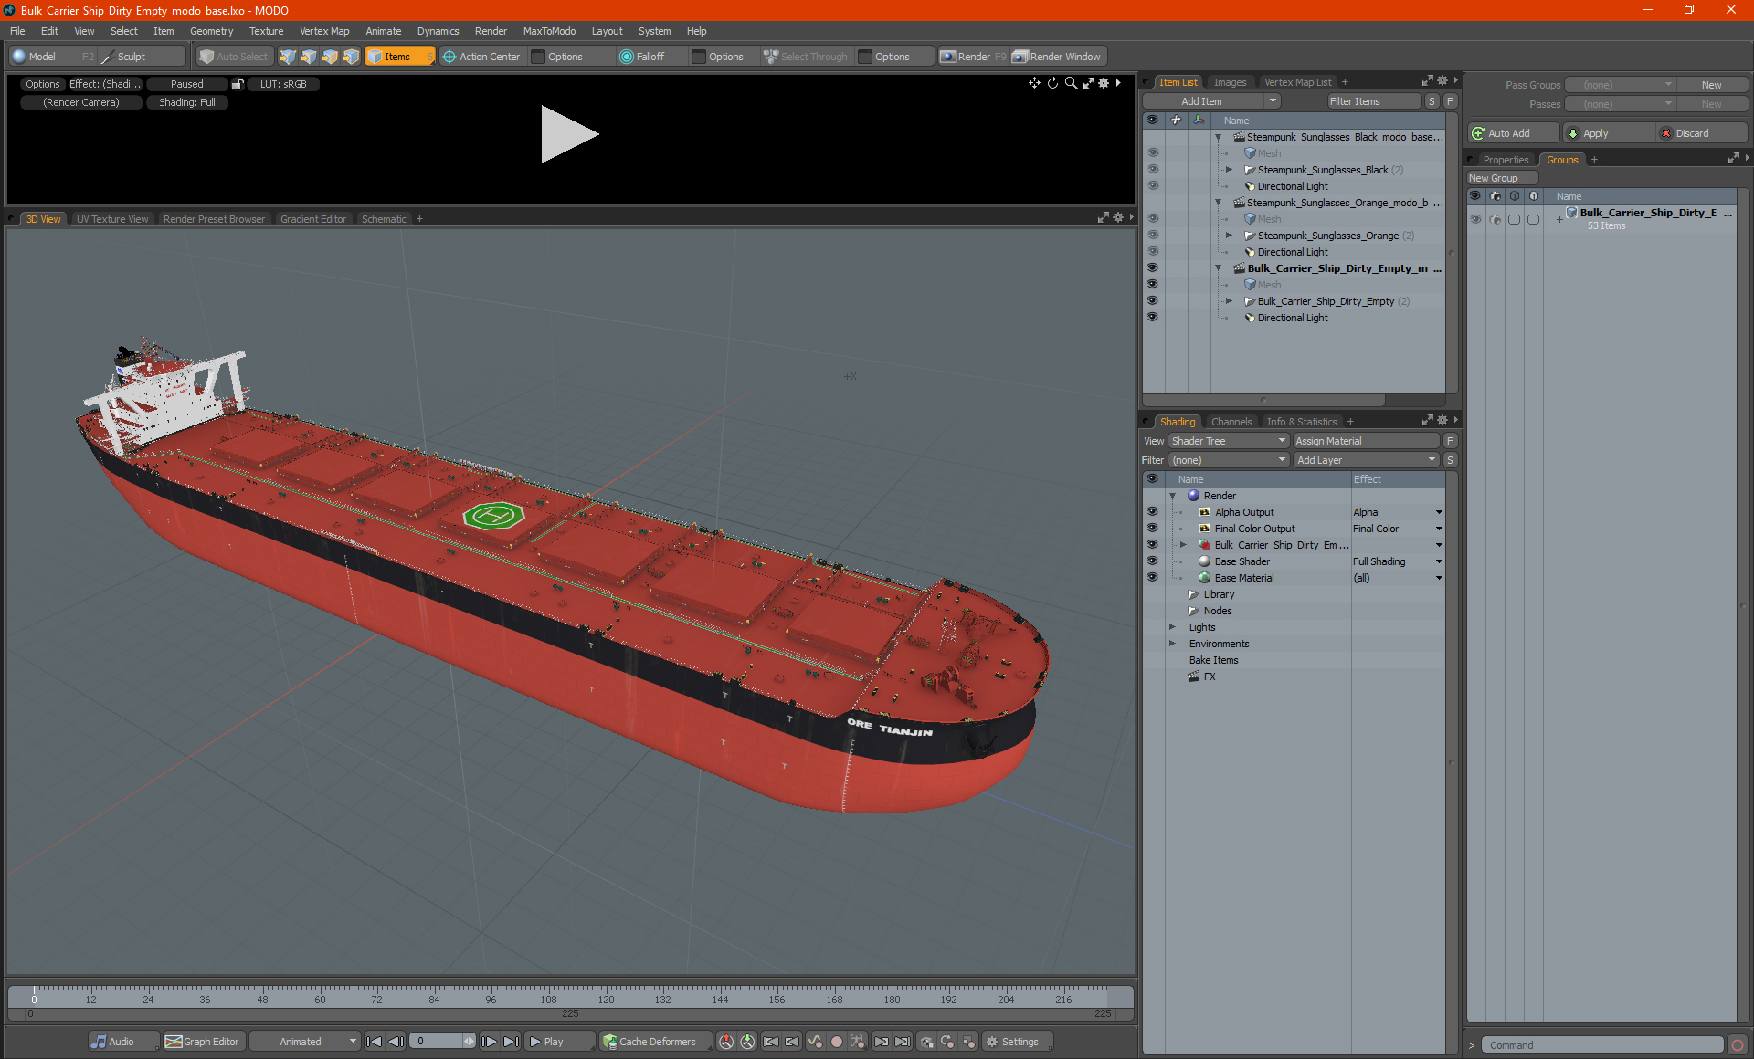Viewport: 1754px width, 1059px height.
Task: Open timeline Settings gear
Action: [992, 1042]
